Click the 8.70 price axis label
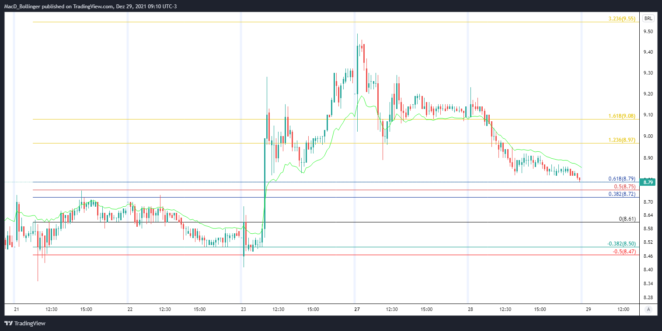The height and width of the screenshot is (331, 662). (x=648, y=202)
